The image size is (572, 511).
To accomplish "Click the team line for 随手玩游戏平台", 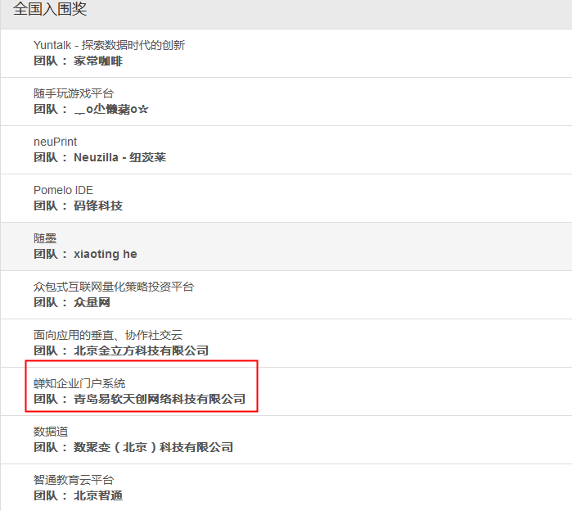I will point(91,109).
